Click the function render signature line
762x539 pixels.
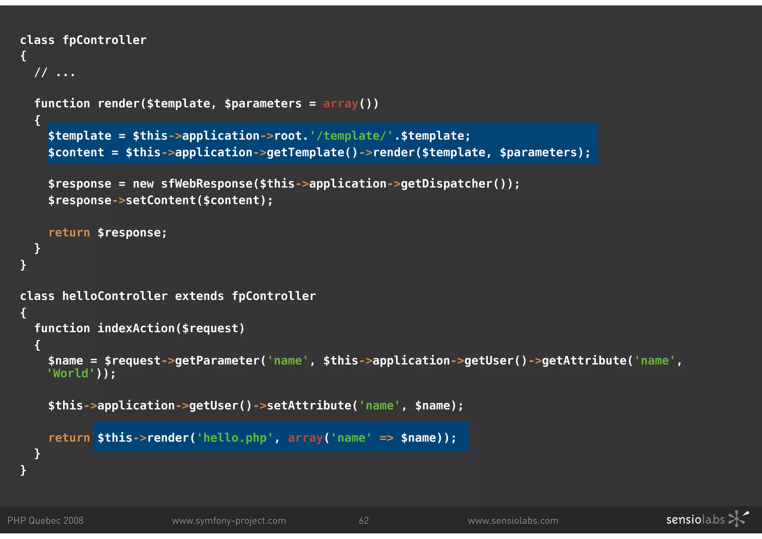click(206, 103)
